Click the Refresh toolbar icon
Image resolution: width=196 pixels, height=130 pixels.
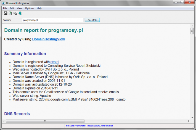point(10,13)
